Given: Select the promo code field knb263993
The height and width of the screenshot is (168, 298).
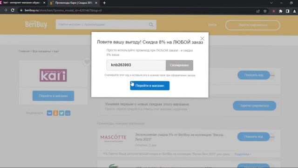Looking at the screenshot, I should 136,65.
